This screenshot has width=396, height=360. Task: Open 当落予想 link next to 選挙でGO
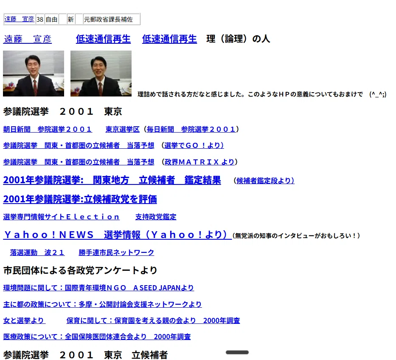[79, 145]
